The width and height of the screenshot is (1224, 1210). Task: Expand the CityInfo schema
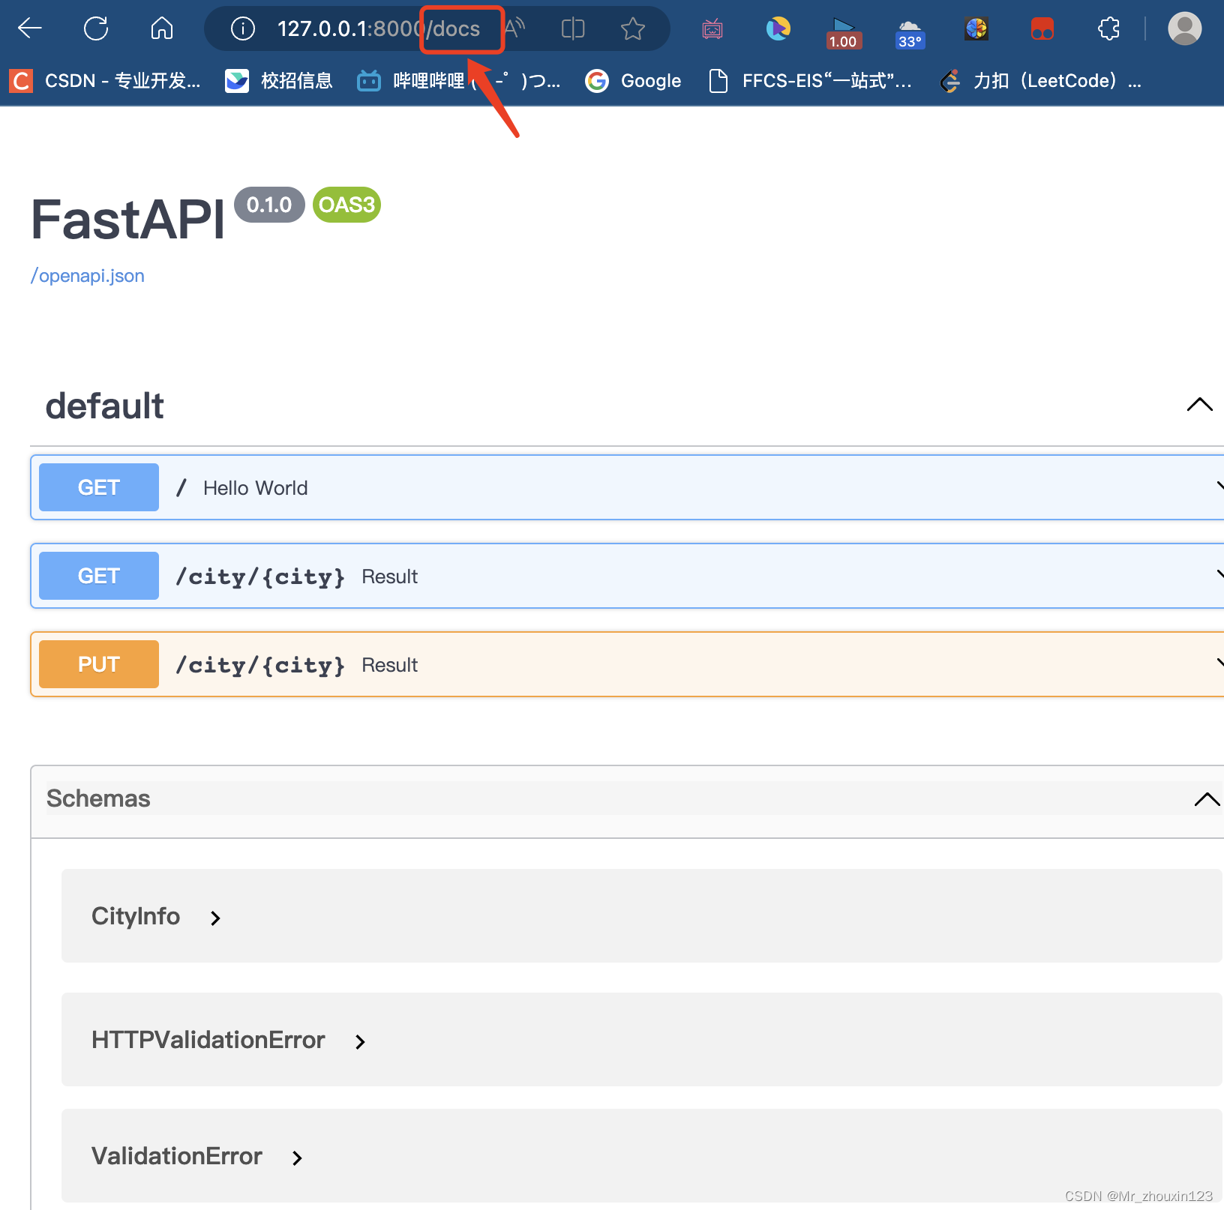pyautogui.click(x=215, y=917)
